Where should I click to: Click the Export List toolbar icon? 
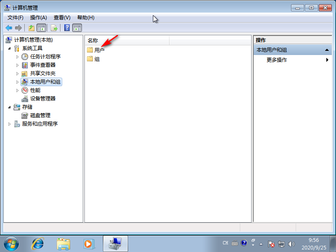[54, 28]
